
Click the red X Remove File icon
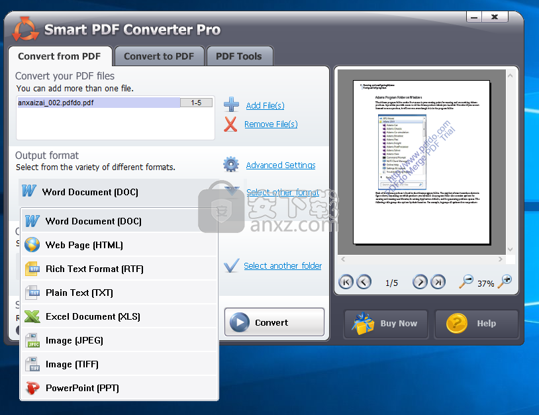pos(230,124)
